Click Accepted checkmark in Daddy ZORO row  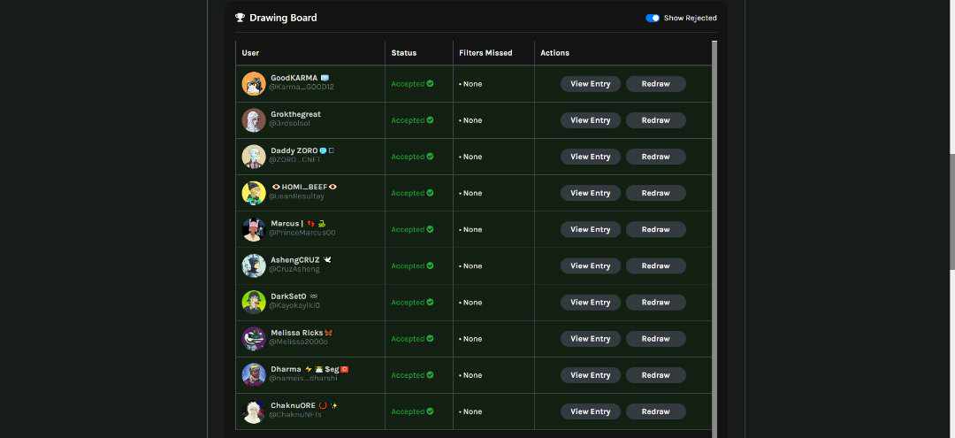430,157
